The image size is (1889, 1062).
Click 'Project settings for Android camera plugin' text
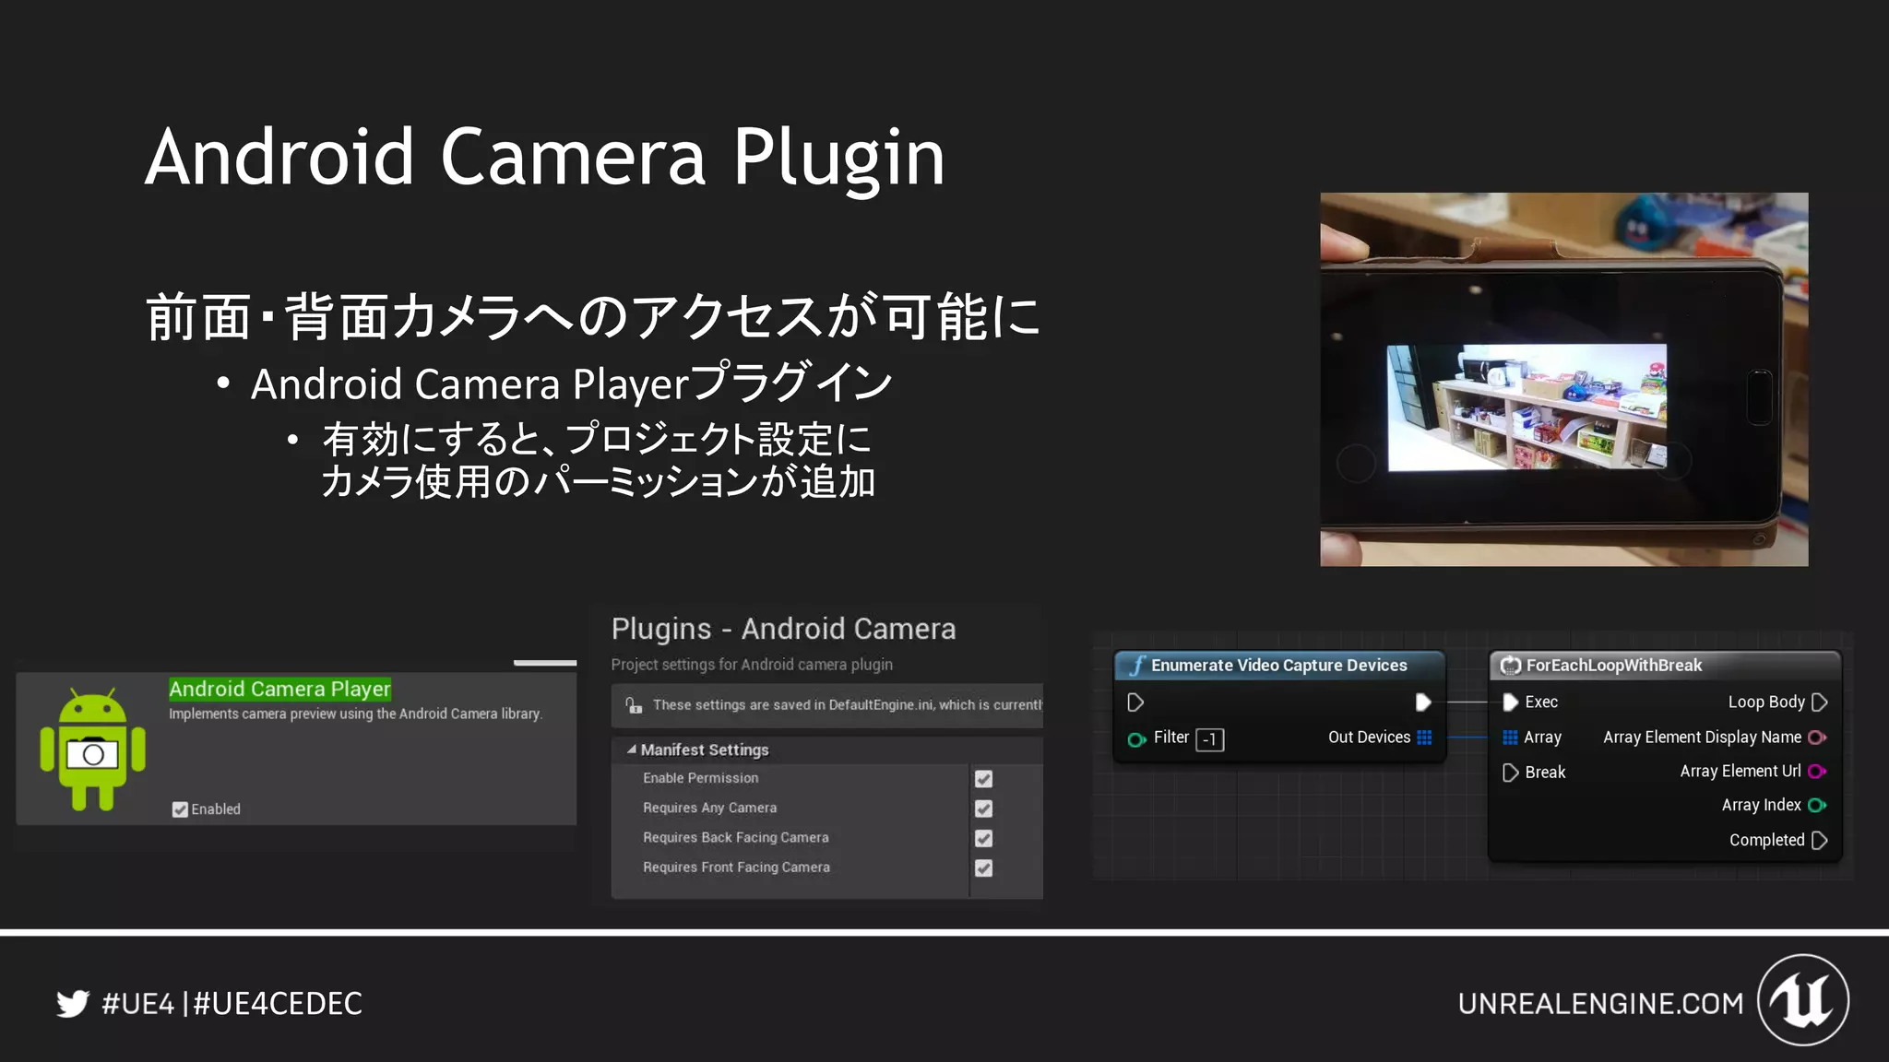pos(752,665)
